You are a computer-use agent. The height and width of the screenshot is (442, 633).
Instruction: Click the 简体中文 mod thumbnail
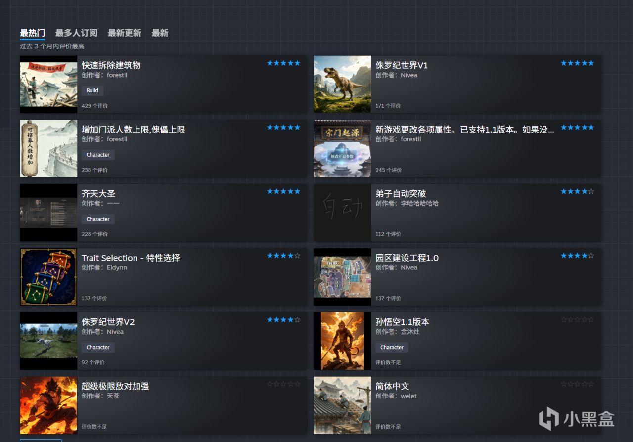click(342, 405)
